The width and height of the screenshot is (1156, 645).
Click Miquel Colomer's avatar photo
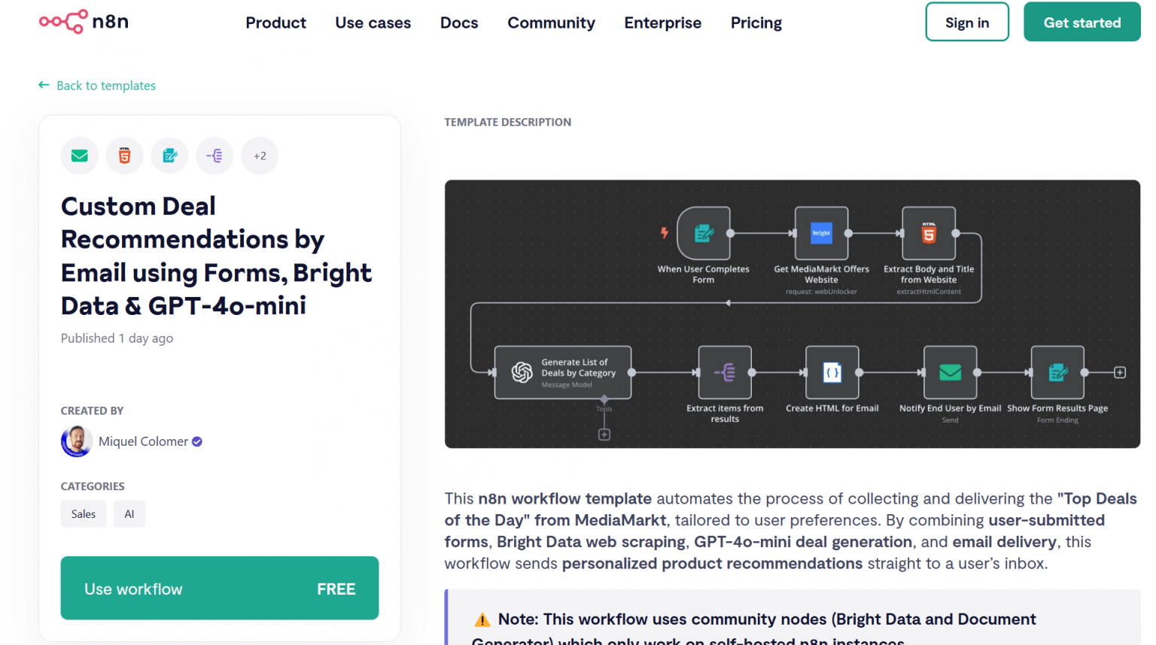click(76, 441)
